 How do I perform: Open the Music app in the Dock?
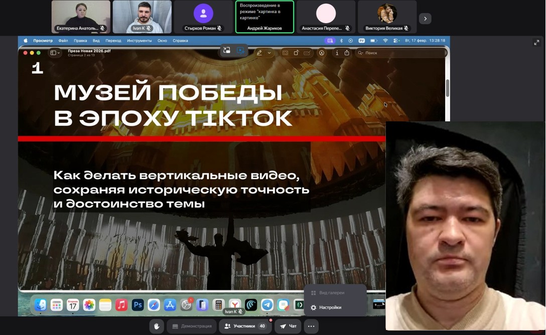click(x=121, y=305)
